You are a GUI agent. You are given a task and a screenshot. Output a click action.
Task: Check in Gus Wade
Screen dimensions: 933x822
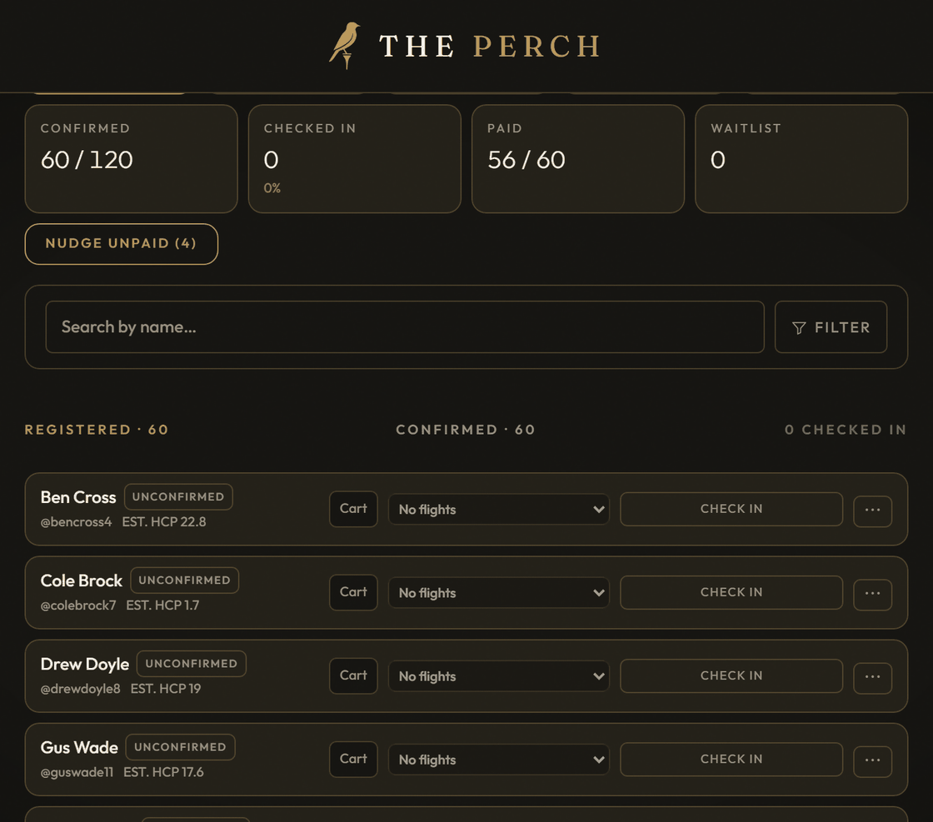coord(731,759)
